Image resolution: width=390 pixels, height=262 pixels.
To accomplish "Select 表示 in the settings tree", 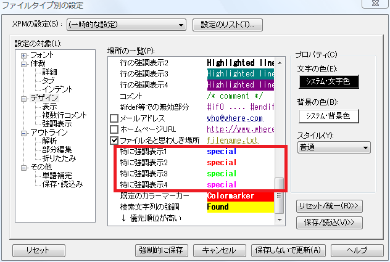I will 49,107.
